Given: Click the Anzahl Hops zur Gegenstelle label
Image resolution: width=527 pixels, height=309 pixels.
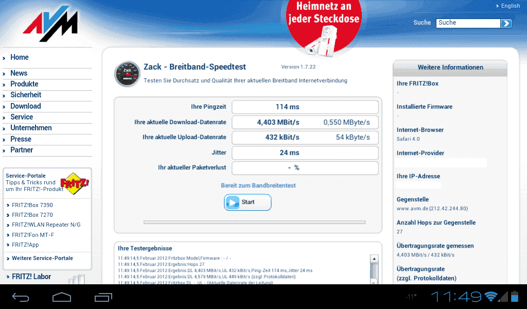Looking at the screenshot, I should (x=436, y=222).
